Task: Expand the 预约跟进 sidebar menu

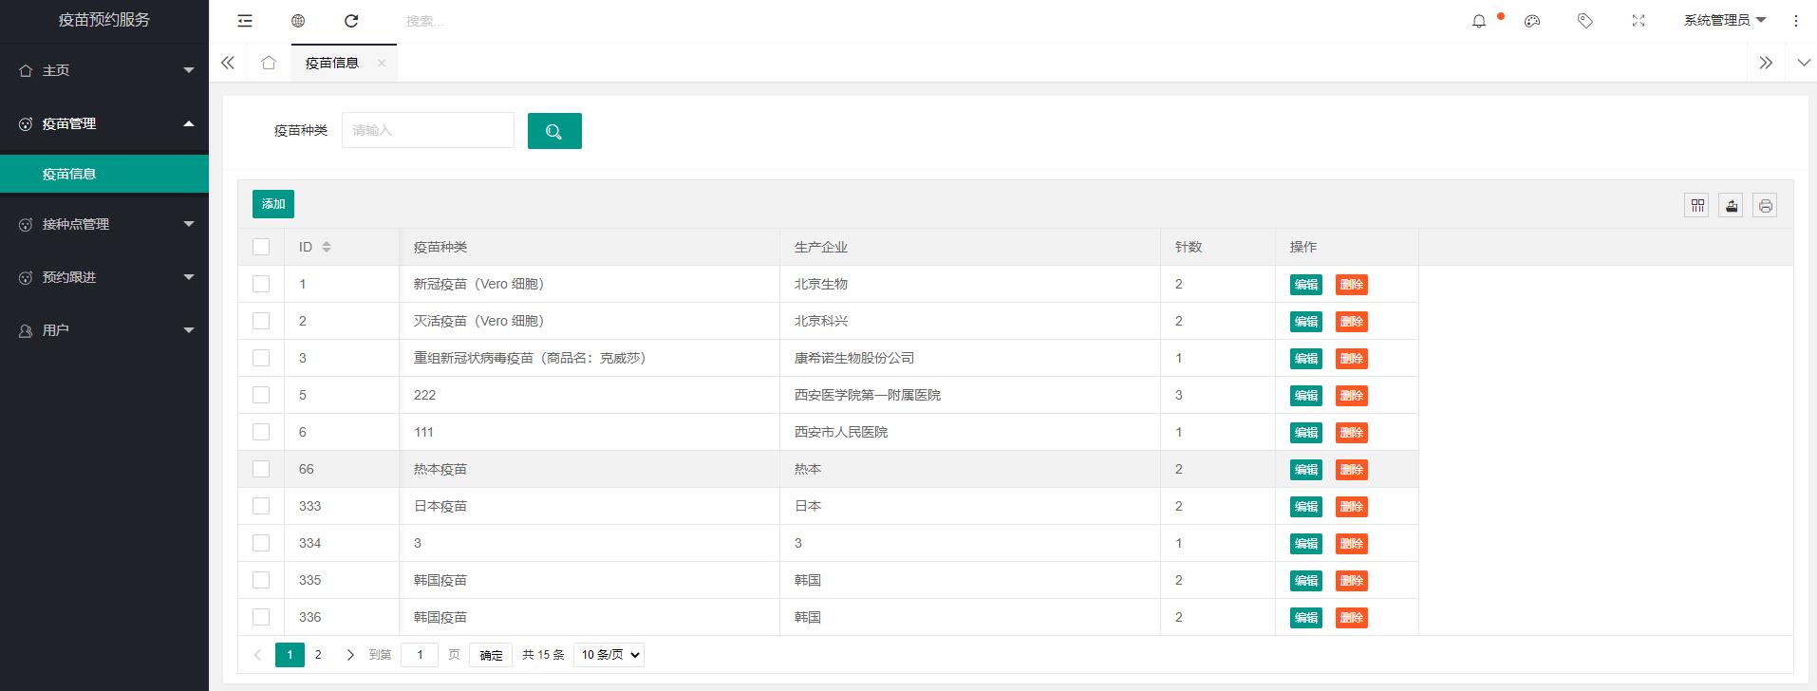Action: [104, 277]
